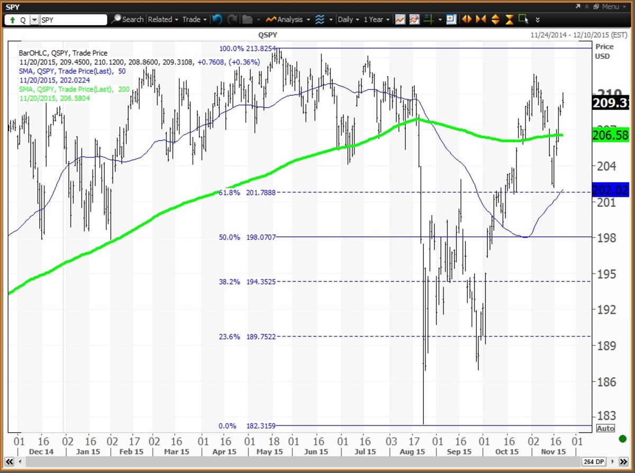The width and height of the screenshot is (635, 473).
Task: Click the Price USD axis header
Action: coord(604,51)
